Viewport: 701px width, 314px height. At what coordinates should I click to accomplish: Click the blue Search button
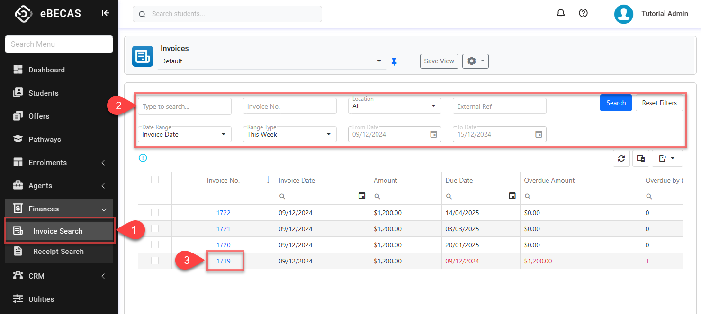coord(615,103)
